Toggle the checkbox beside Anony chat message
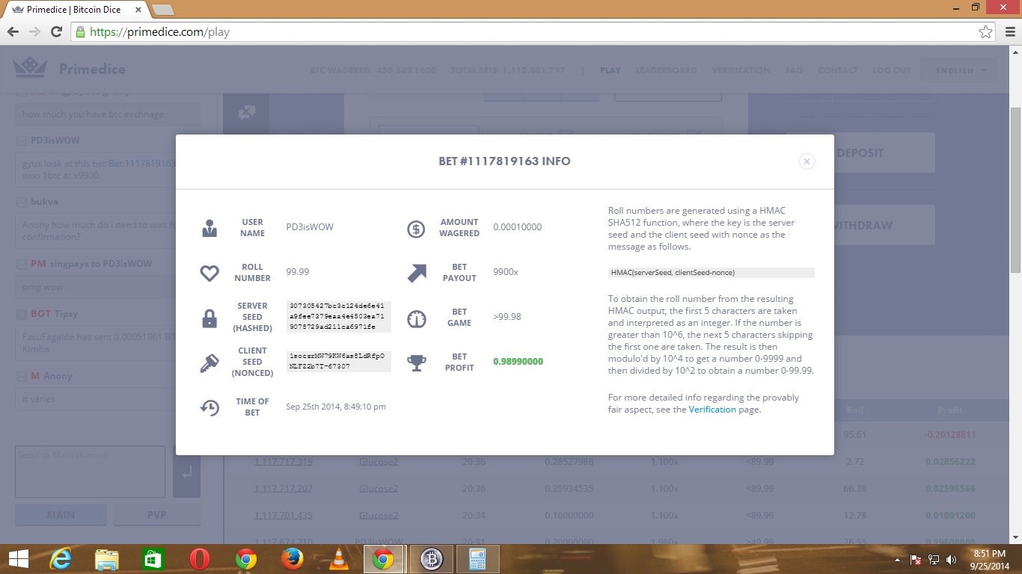Viewport: 1022px width, 574px height. point(22,376)
